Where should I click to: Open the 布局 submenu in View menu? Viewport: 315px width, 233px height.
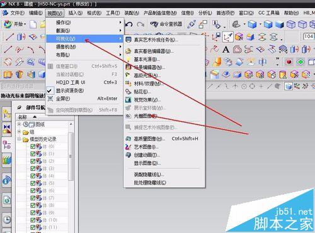coord(84,55)
